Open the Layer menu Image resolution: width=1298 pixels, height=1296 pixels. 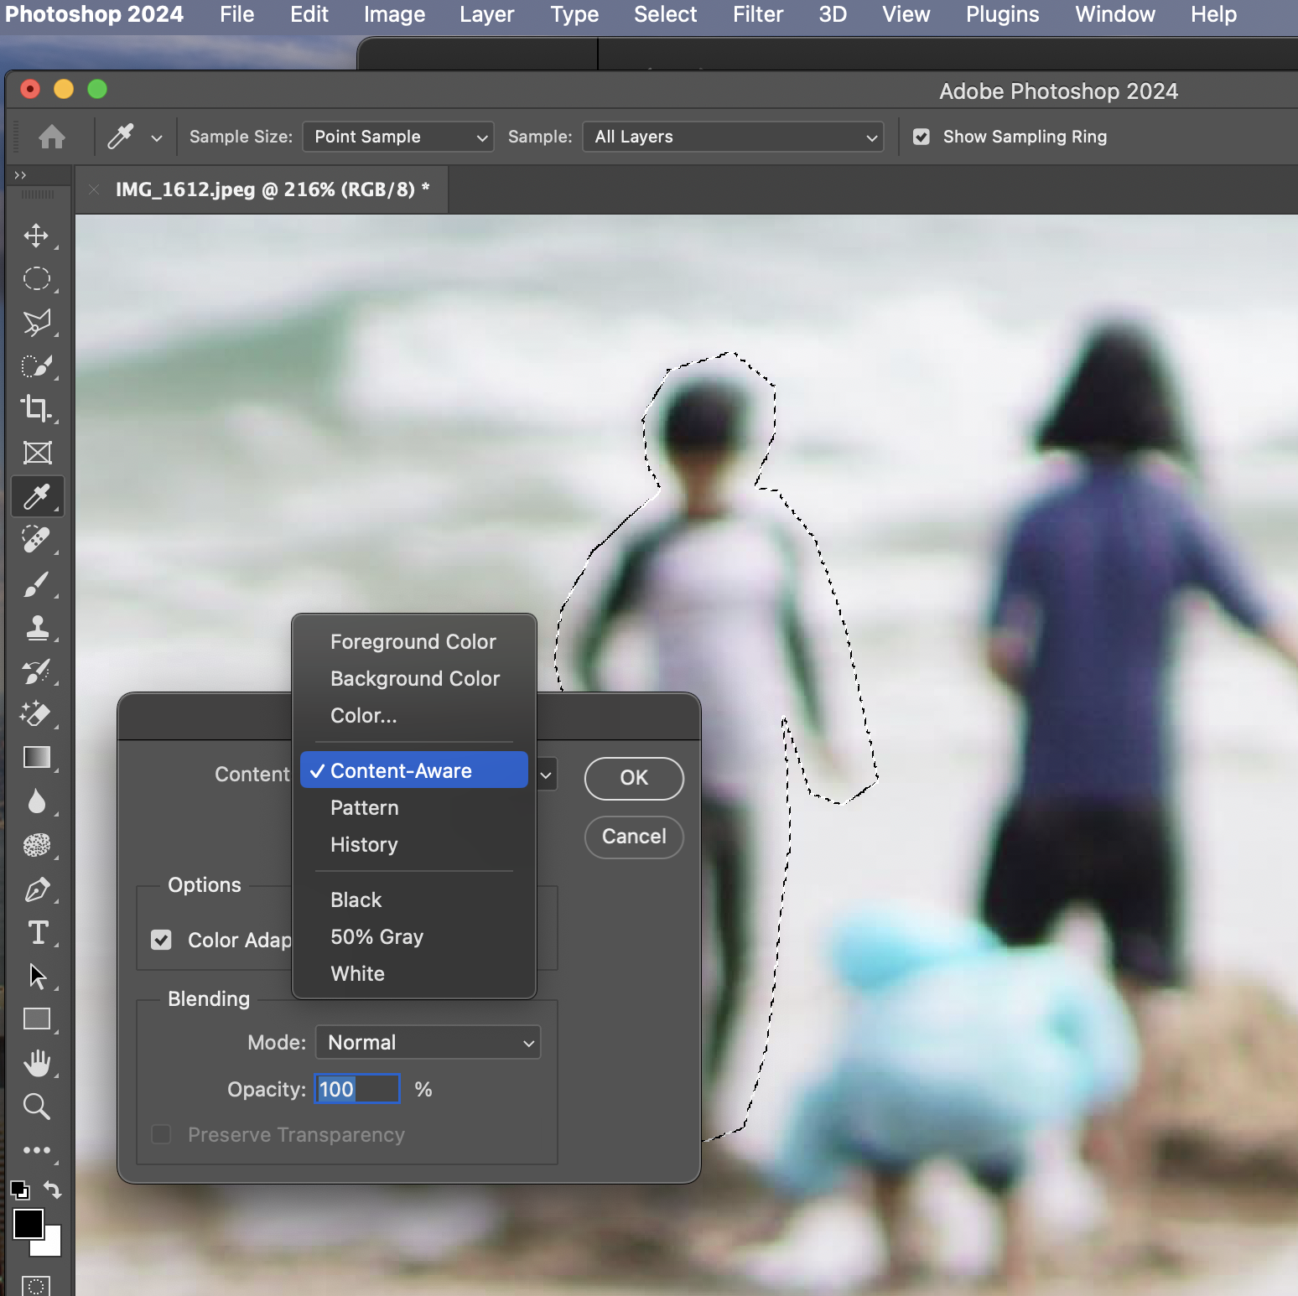pos(486,14)
